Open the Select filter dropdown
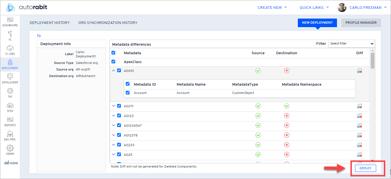The image size is (391, 179). 352,44
